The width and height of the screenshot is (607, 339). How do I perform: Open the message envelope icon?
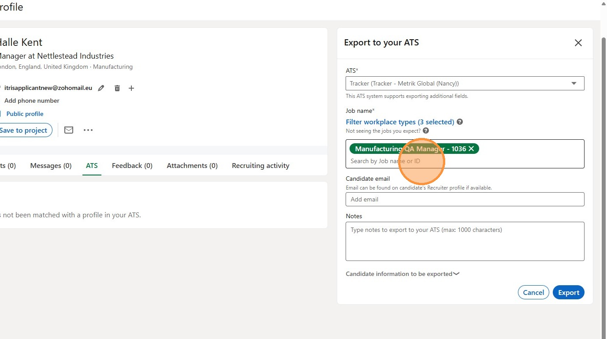point(69,130)
